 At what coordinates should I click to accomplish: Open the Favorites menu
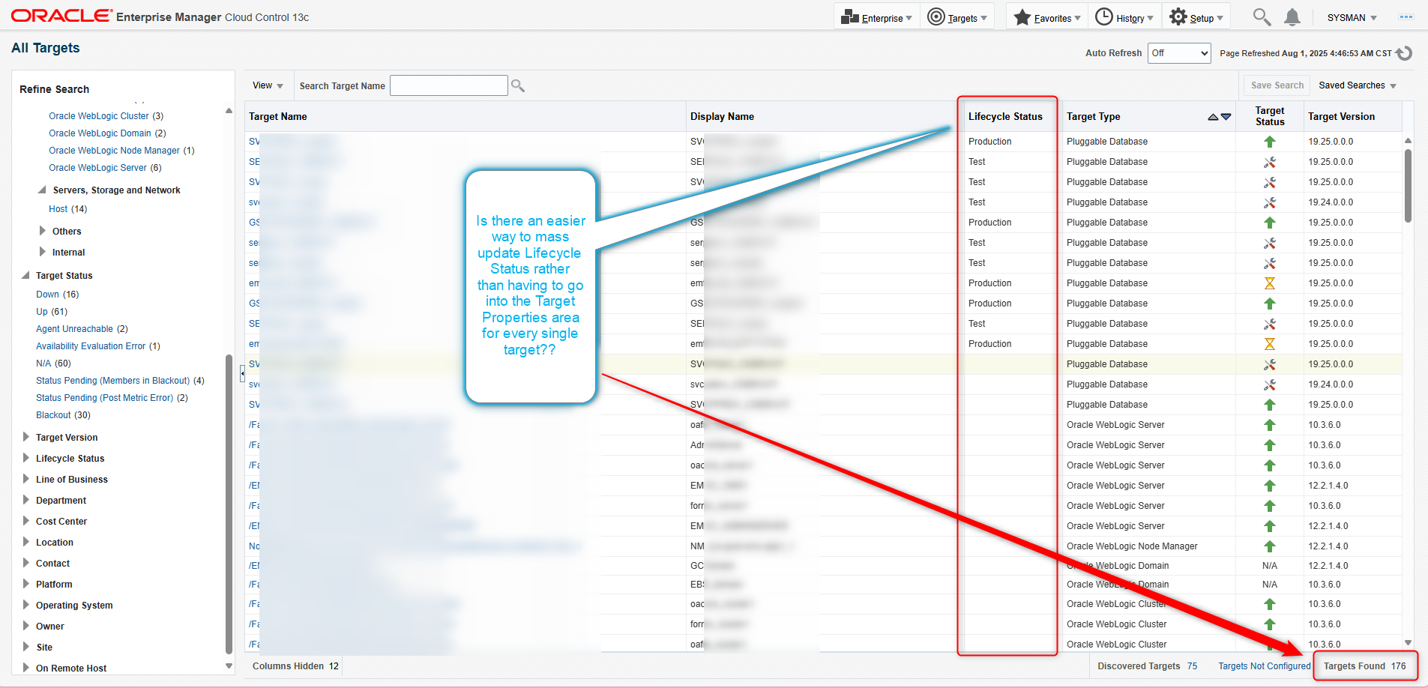click(x=1047, y=17)
